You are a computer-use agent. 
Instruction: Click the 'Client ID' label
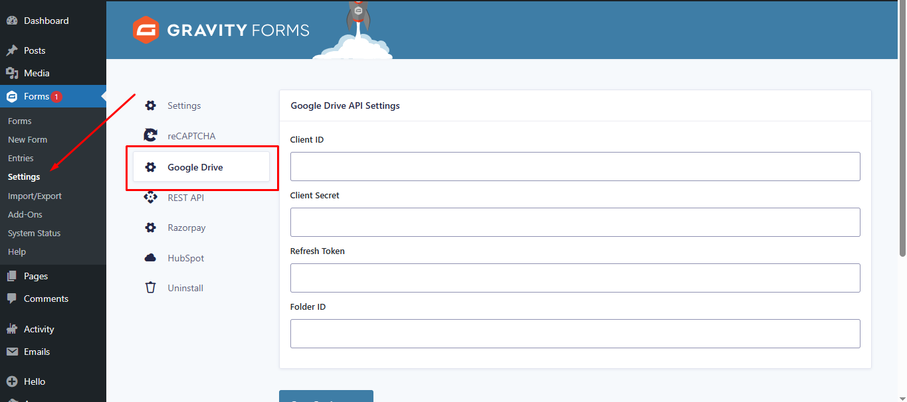(x=307, y=140)
